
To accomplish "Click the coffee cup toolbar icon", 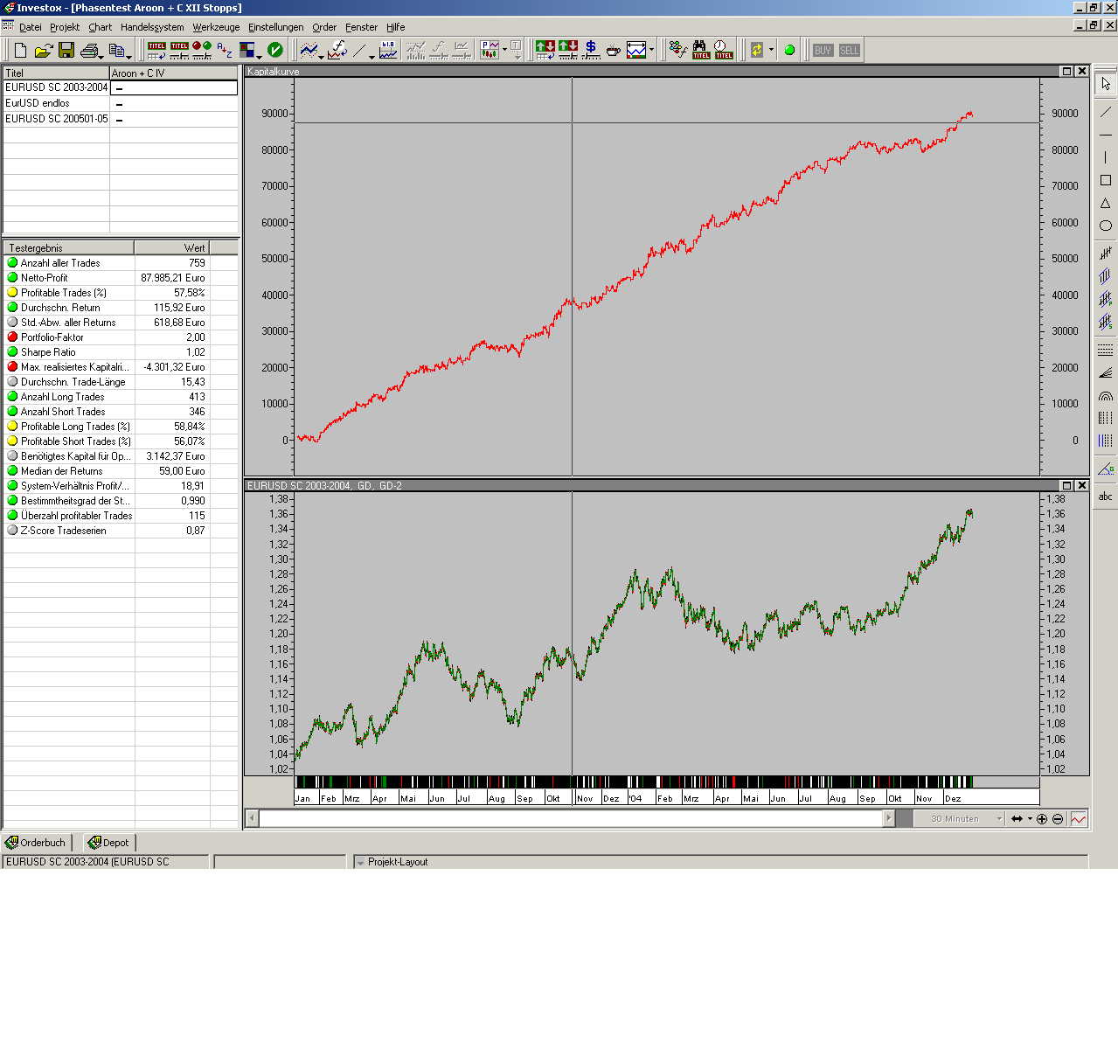I will click(x=614, y=51).
